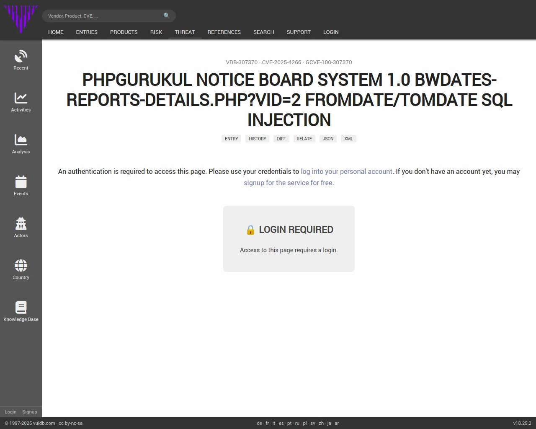Viewport: 536px width, 429px height.
Task: Open the ENTRIES menu item
Action: click(87, 32)
